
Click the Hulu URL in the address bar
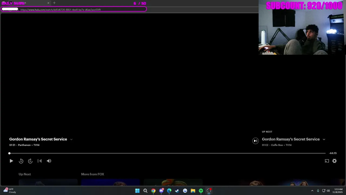click(61, 10)
